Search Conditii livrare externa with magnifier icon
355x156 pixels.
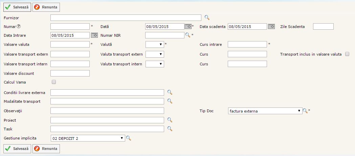[x=170, y=92]
